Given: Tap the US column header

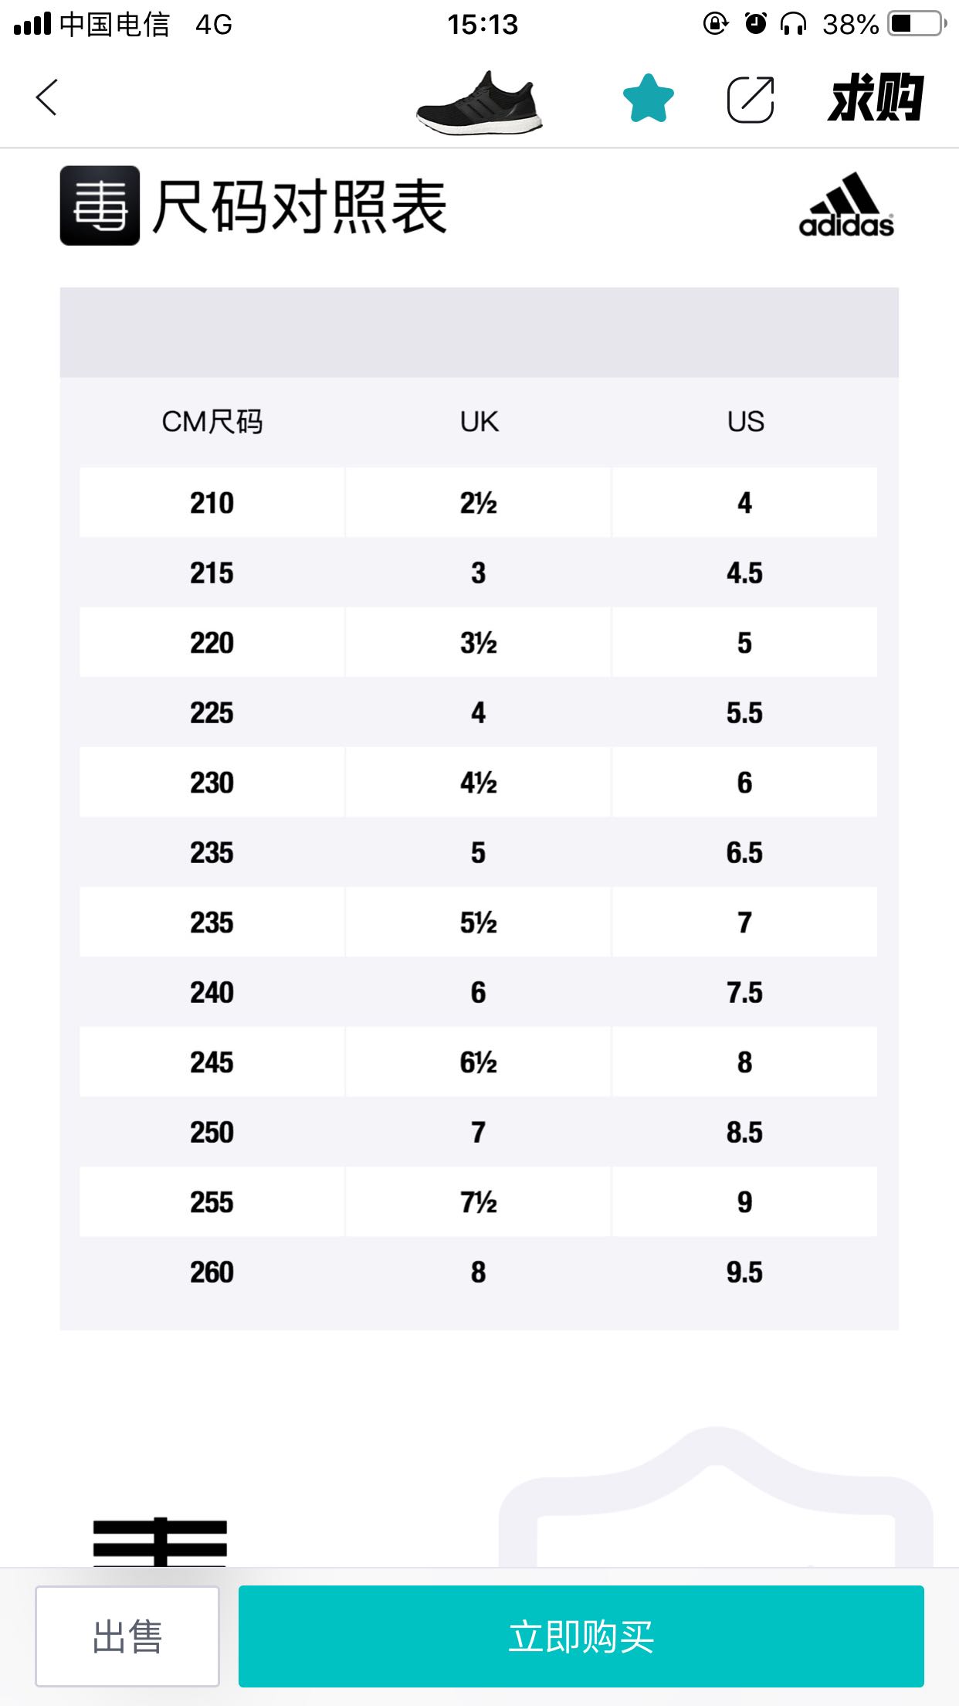Looking at the screenshot, I should click(745, 422).
